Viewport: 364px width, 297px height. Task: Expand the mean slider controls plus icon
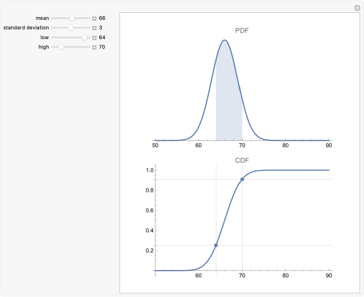94,18
